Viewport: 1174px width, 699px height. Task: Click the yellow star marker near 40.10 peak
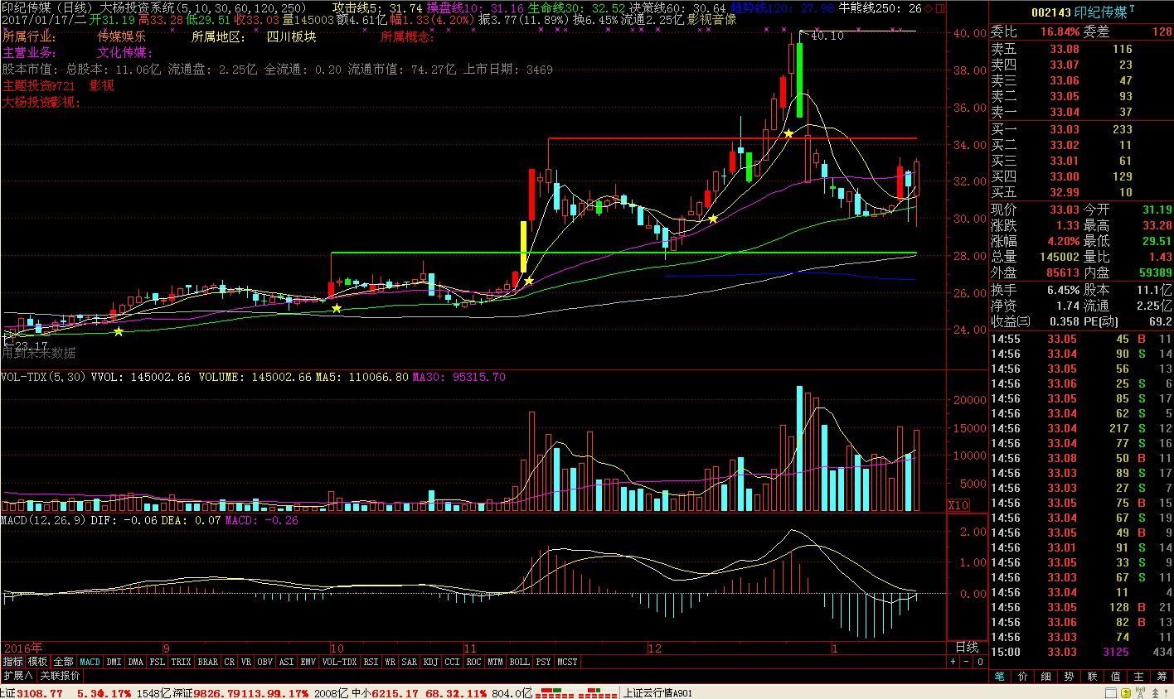point(789,133)
